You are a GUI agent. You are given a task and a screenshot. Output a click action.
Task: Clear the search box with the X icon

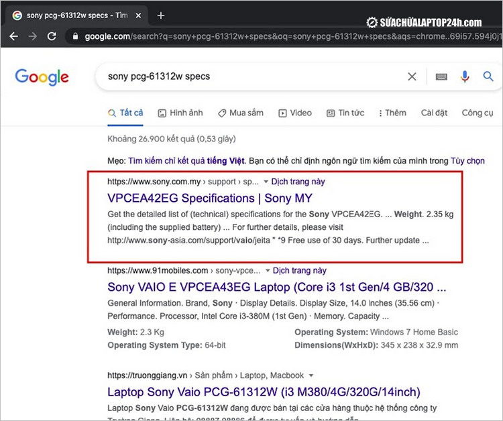click(412, 76)
